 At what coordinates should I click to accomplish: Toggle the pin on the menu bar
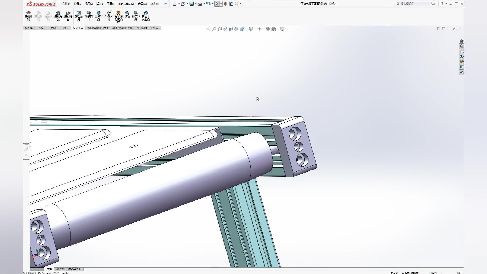166,4
